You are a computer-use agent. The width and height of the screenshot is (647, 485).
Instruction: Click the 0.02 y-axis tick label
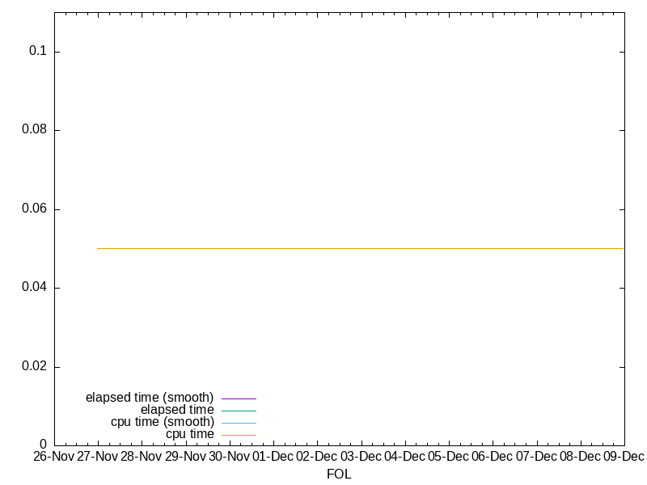(34, 367)
